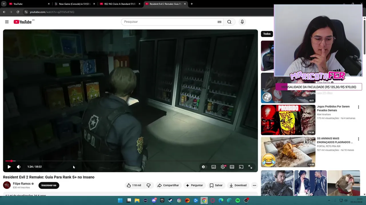
Task: Reload the page
Action: click(x=18, y=12)
